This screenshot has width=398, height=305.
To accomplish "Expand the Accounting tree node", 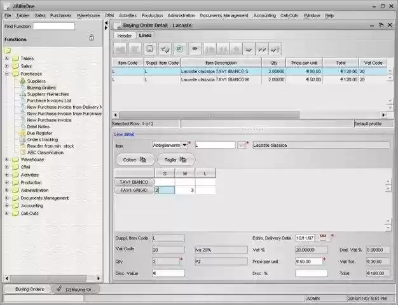I will coord(7,205).
